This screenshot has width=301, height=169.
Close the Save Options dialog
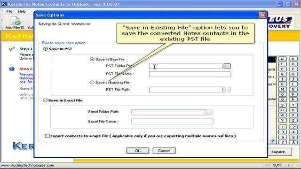pos(262,15)
